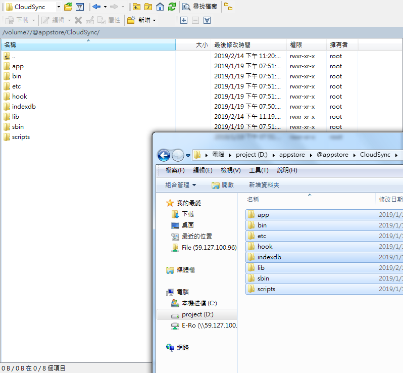Go back with the blue arrow in WinSCP
Image resolution: width=403 pixels, height=373 pixels.
[x=96, y=7]
